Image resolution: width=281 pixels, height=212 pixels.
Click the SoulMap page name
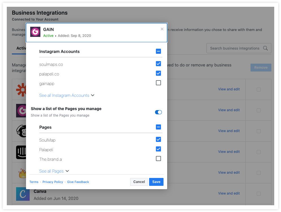47,140
